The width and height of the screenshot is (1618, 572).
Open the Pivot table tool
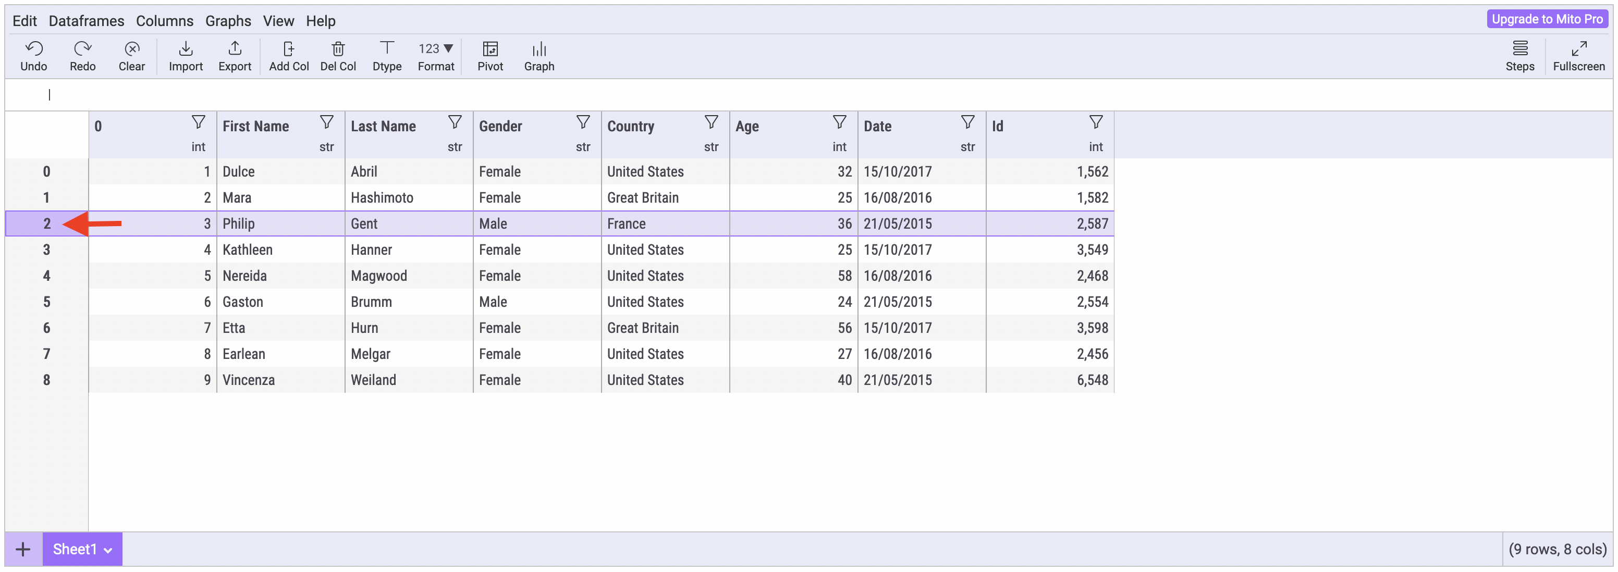click(x=490, y=56)
